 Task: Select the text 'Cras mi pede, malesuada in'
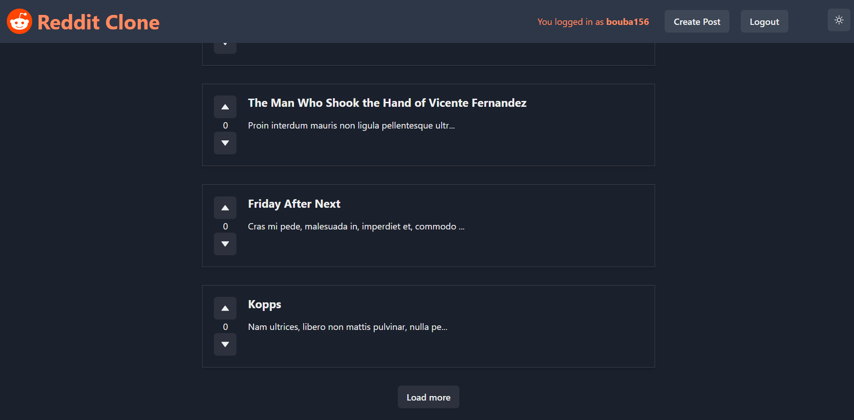[304, 226]
